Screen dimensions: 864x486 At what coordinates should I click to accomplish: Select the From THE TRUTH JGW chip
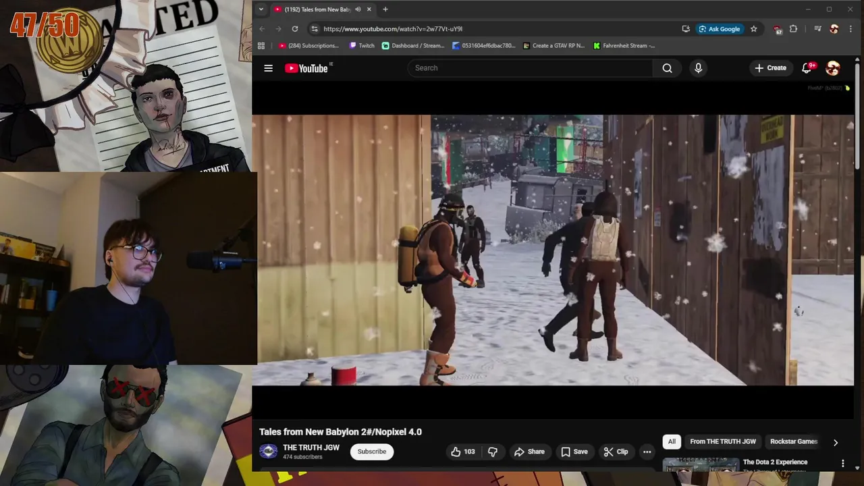pyautogui.click(x=723, y=441)
